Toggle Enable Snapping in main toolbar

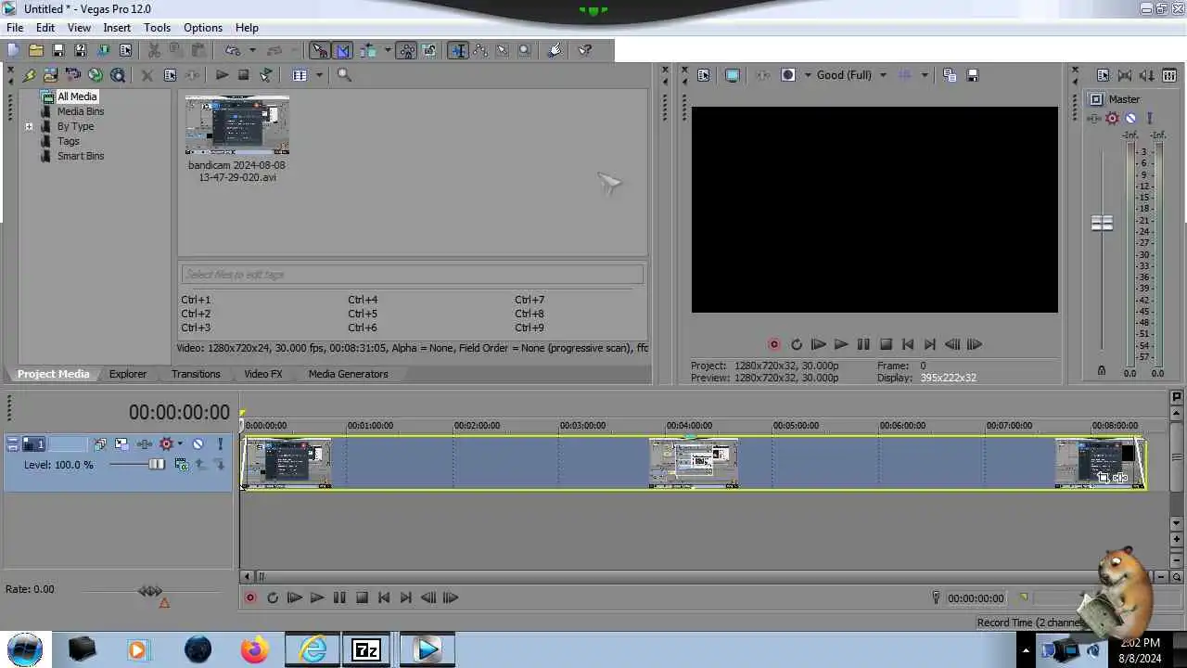pos(319,50)
